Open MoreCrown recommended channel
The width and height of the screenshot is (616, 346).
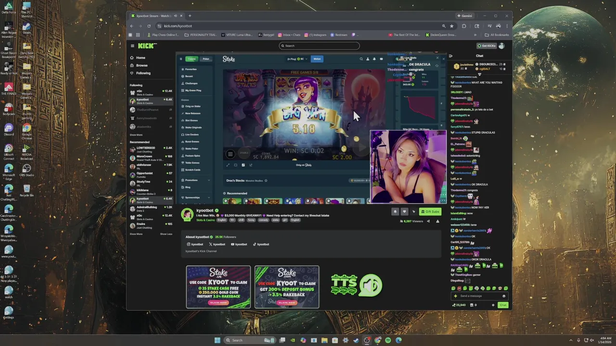click(x=151, y=157)
